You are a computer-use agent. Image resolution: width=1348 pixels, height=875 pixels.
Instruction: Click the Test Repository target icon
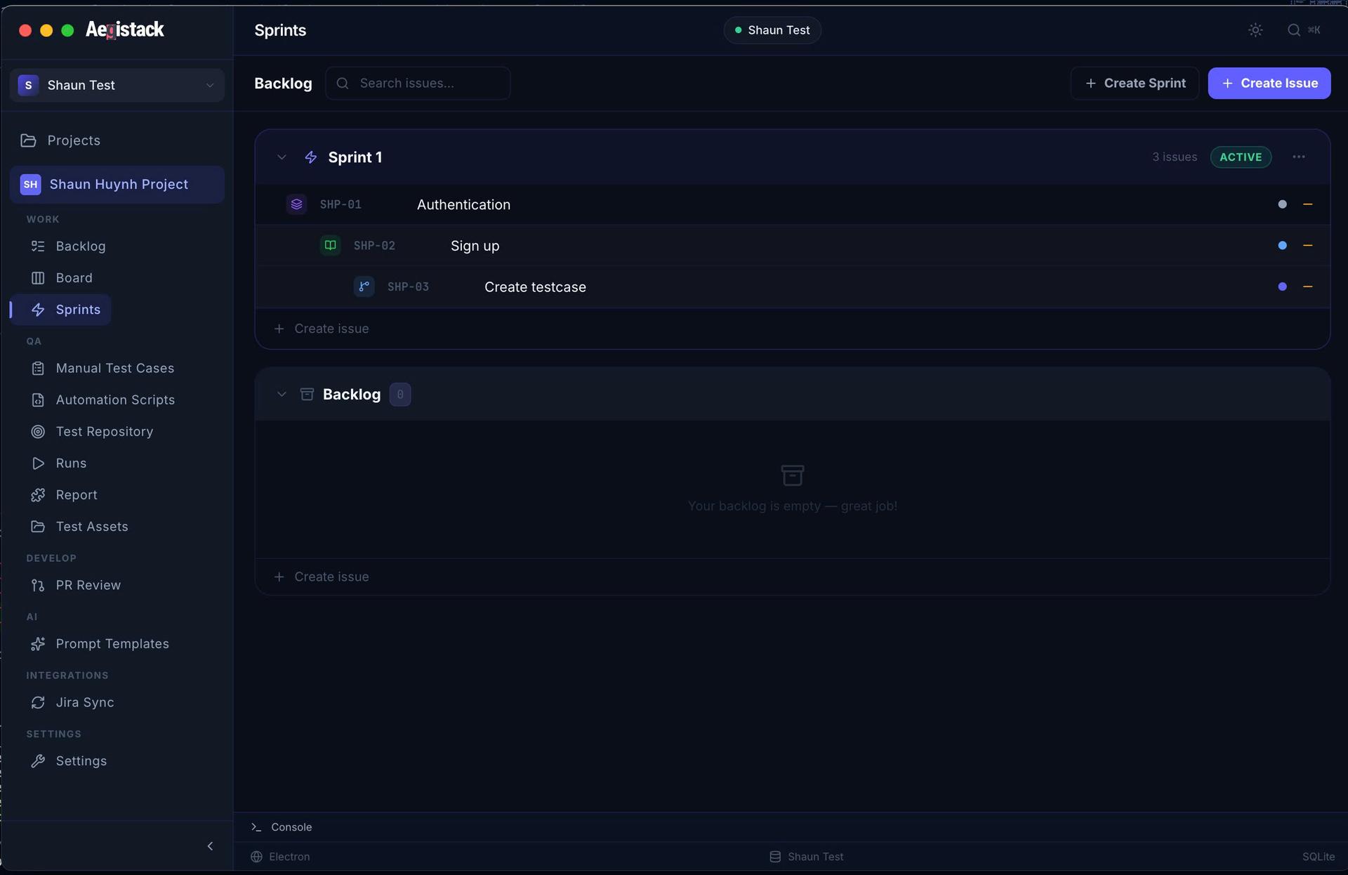pyautogui.click(x=38, y=431)
